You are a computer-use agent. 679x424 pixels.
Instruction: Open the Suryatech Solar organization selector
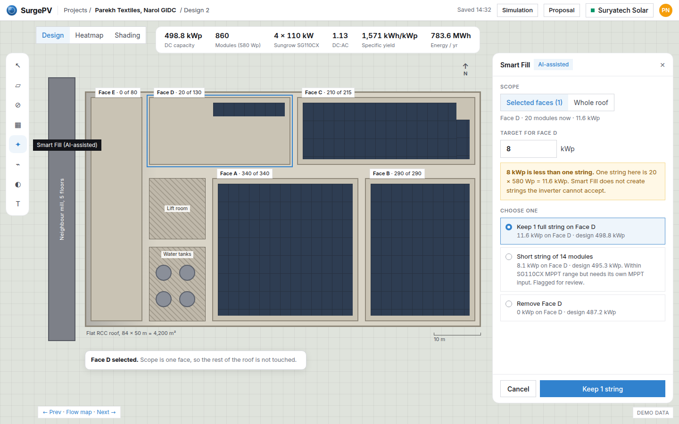point(619,10)
